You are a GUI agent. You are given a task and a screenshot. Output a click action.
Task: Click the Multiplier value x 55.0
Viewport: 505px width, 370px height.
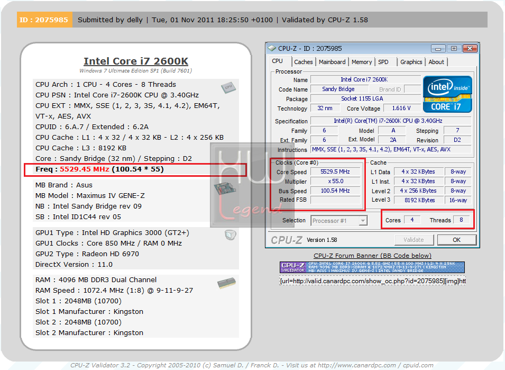[x=335, y=182]
